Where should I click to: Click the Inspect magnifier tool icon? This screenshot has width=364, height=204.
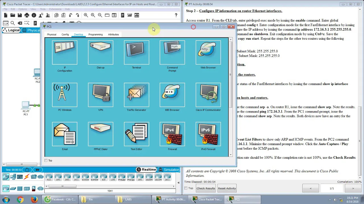click(x=13, y=23)
